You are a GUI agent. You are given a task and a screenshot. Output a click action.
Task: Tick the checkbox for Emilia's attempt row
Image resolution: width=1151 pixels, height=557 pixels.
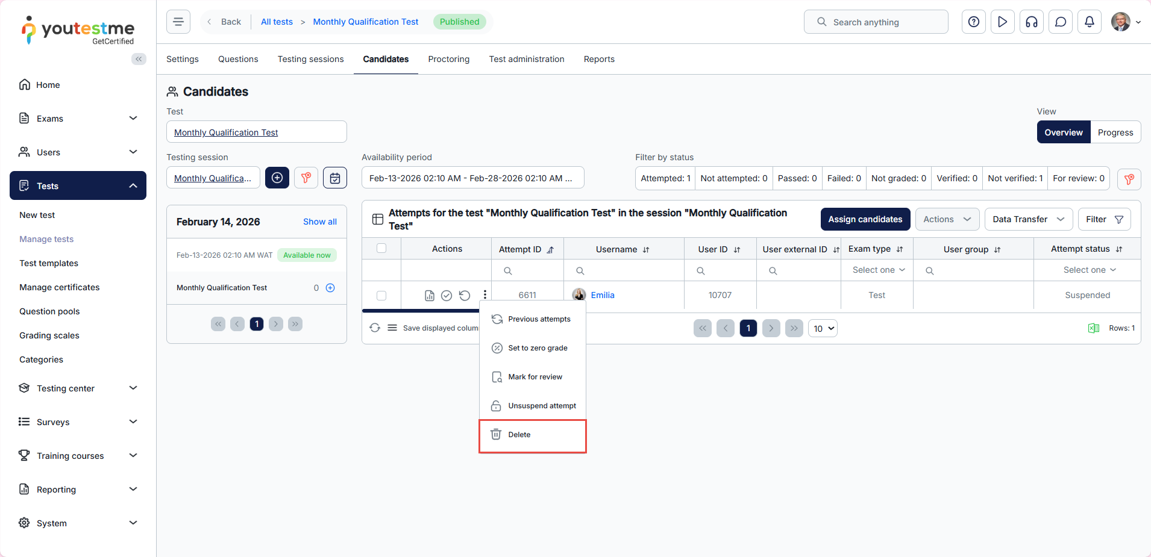pyautogui.click(x=381, y=296)
